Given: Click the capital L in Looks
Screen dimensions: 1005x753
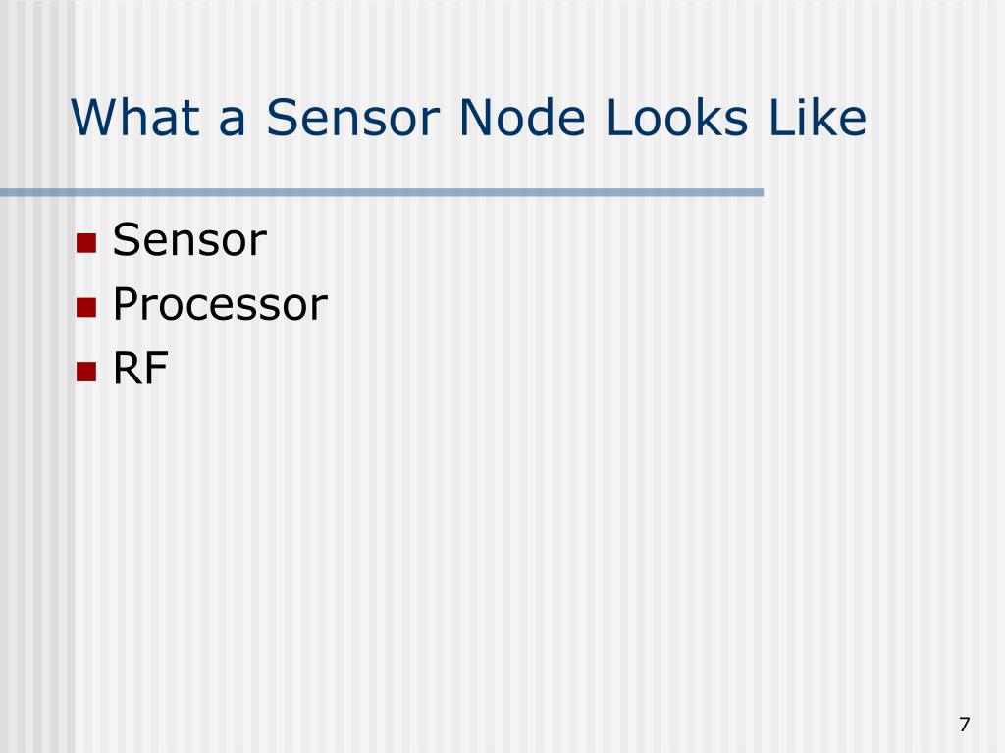Looking at the screenshot, I should [617, 118].
